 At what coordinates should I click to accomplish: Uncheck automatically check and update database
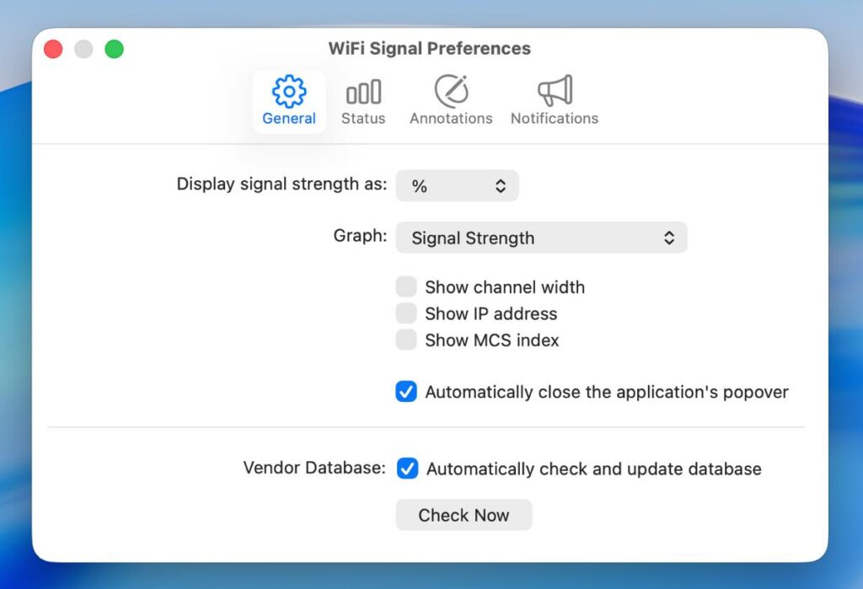point(407,469)
